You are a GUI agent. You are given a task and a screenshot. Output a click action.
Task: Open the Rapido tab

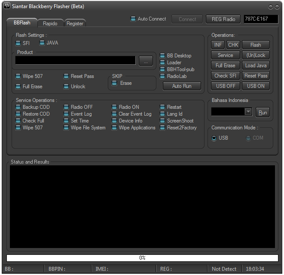tap(50, 24)
